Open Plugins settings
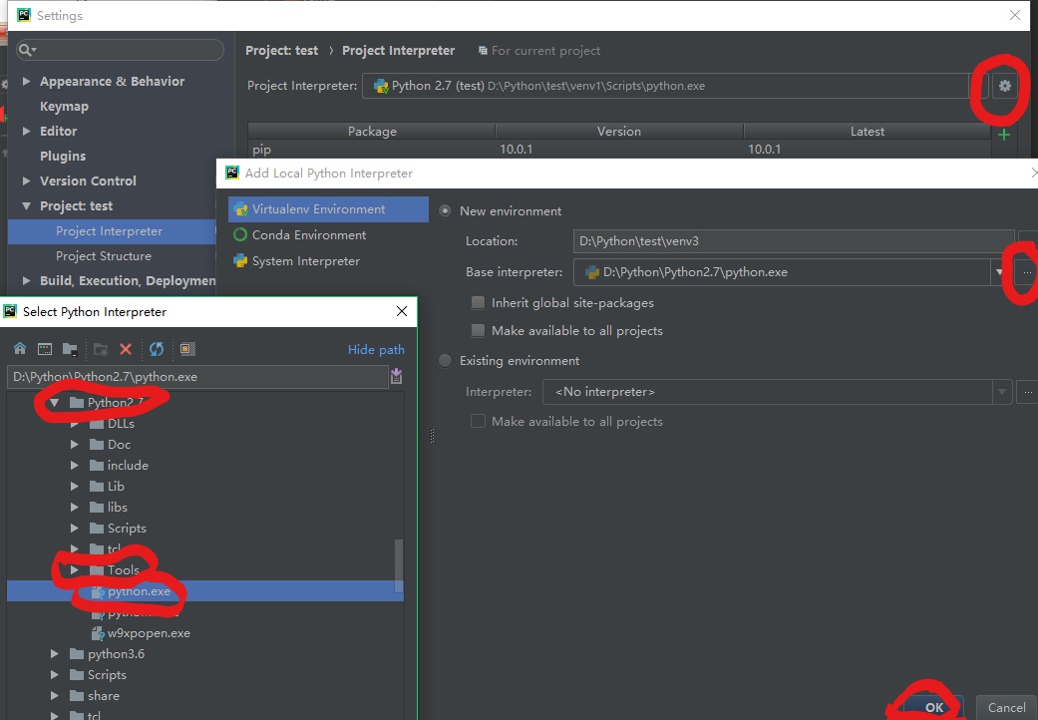Image resolution: width=1038 pixels, height=720 pixels. (x=63, y=157)
